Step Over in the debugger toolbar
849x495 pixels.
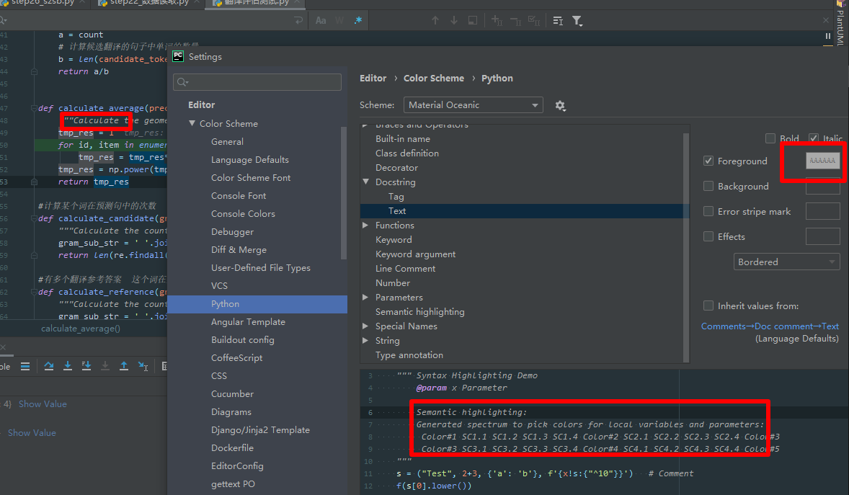coord(49,366)
